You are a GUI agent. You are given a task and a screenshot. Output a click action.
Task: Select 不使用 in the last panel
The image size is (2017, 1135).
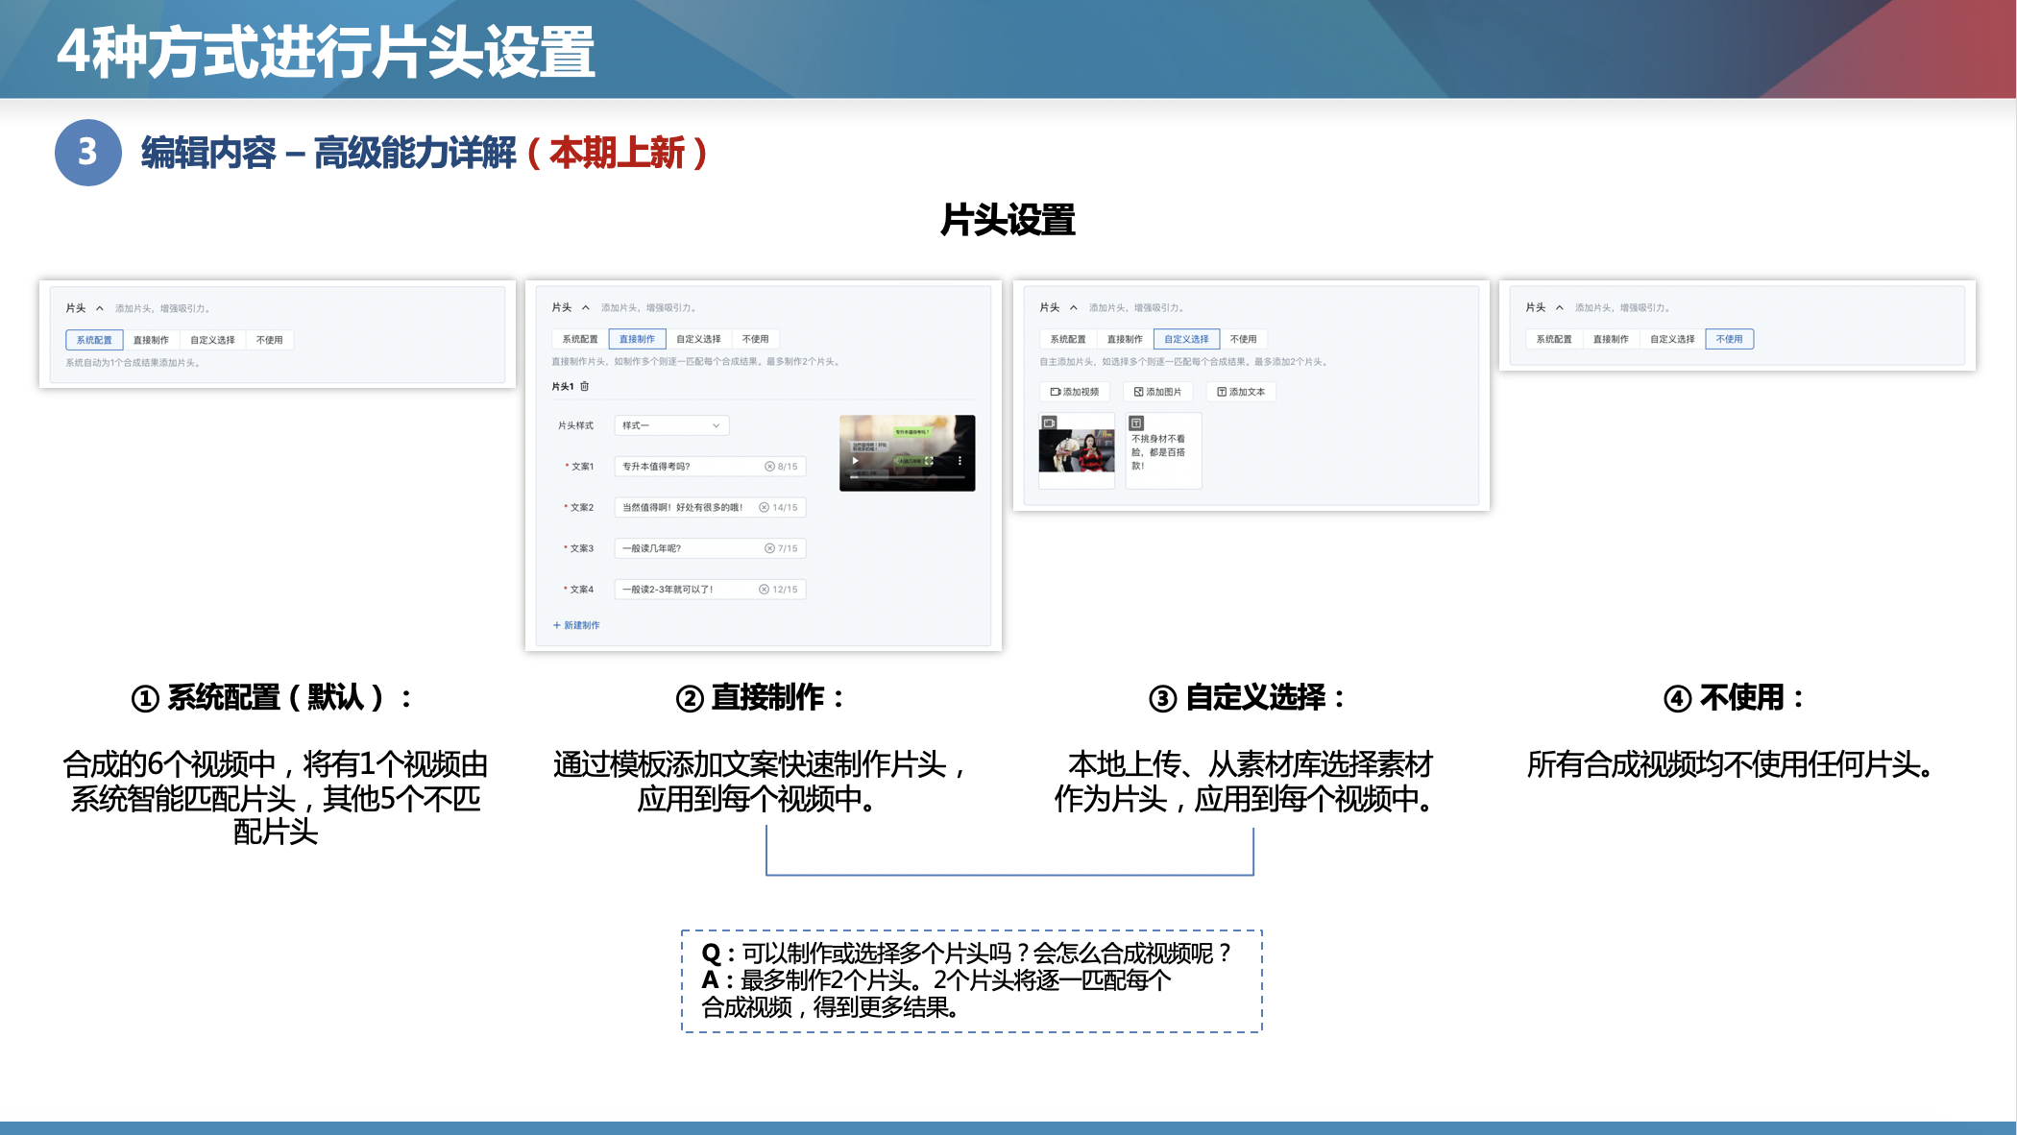(x=1729, y=339)
